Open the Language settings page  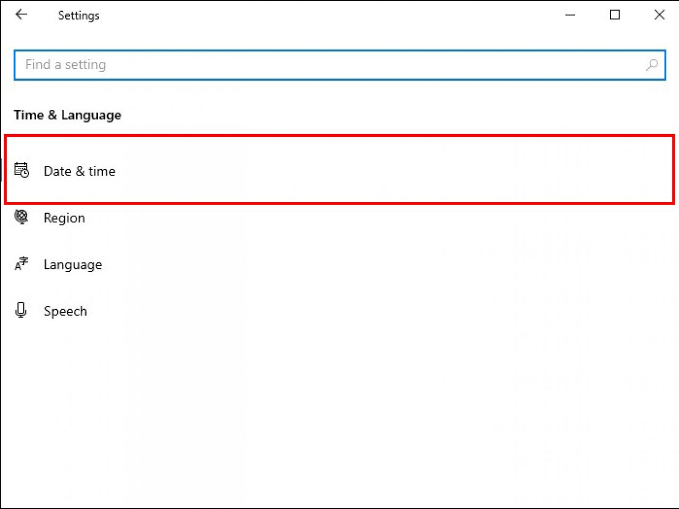point(73,264)
